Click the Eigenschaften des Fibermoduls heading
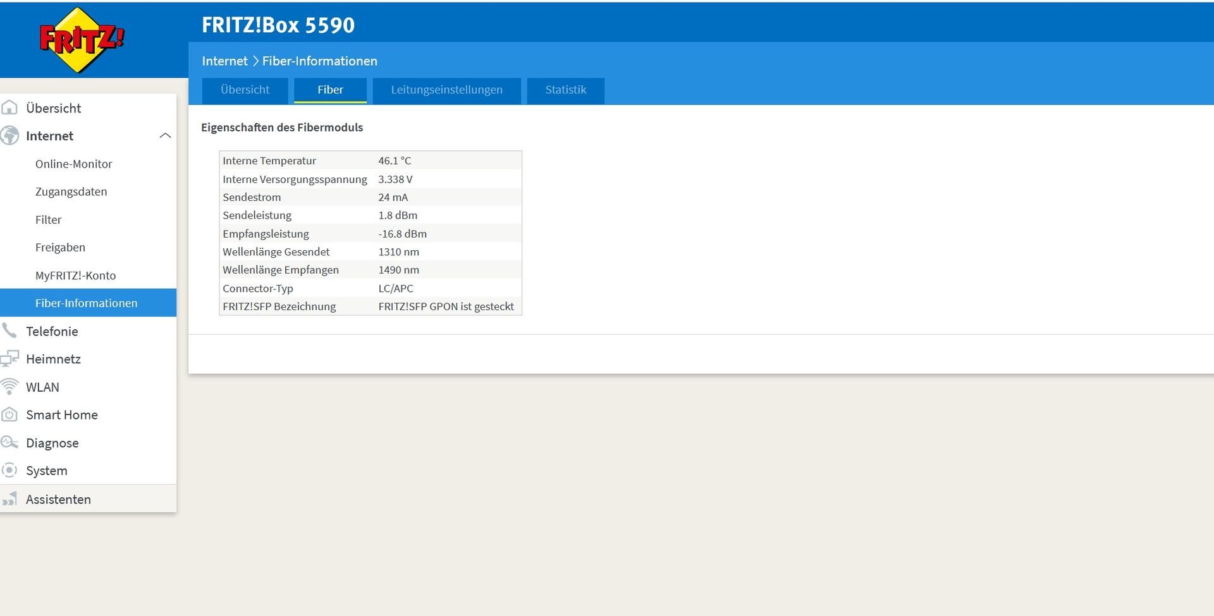This screenshot has height=616, width=1214. [282, 128]
